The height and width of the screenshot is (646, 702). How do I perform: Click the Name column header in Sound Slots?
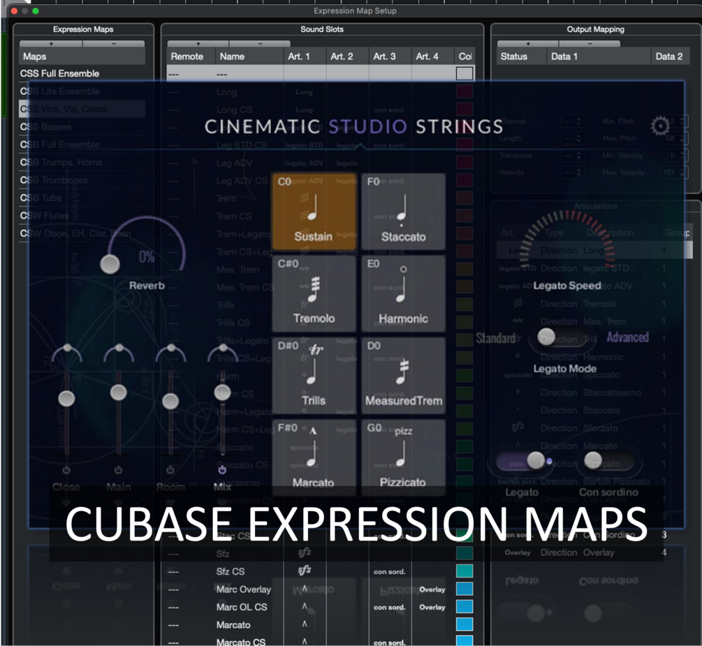pyautogui.click(x=249, y=57)
